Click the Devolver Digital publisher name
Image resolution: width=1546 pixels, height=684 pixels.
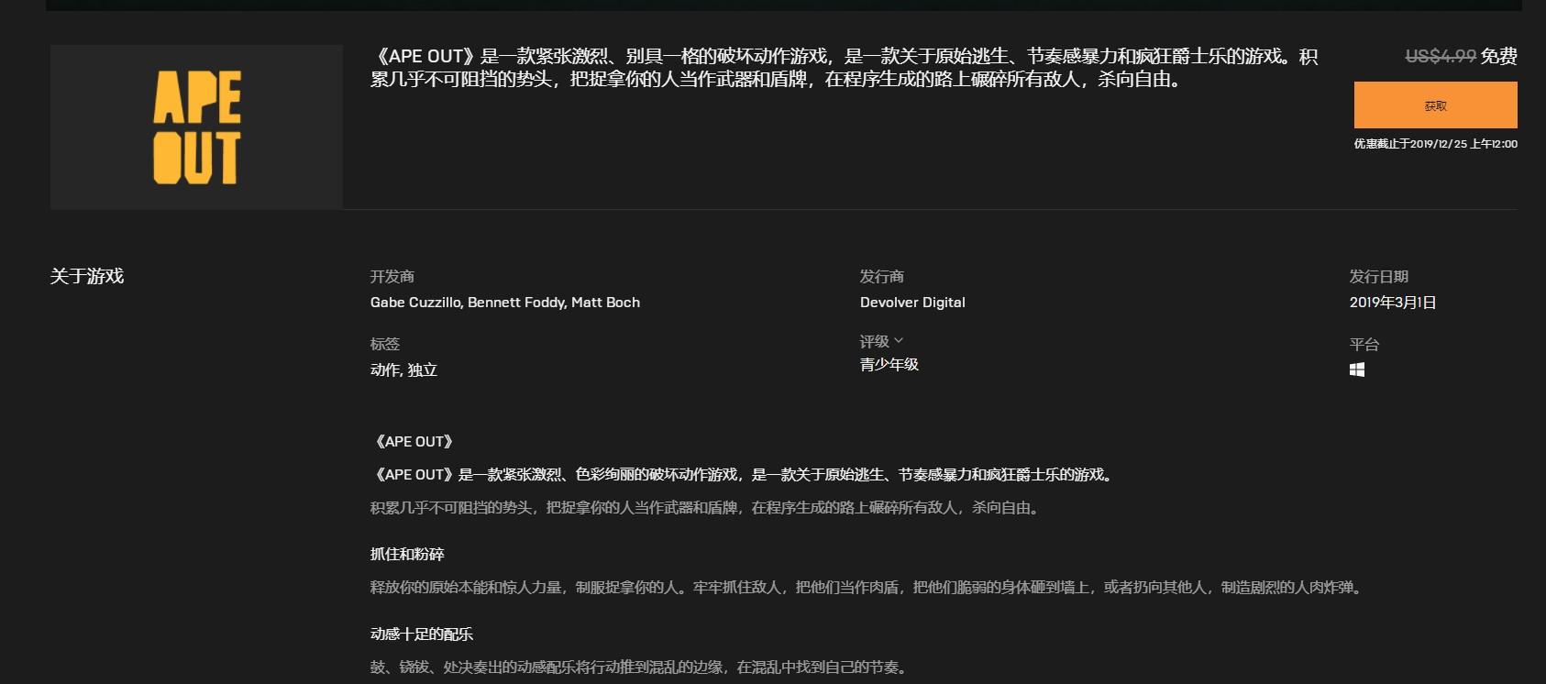[x=912, y=303]
